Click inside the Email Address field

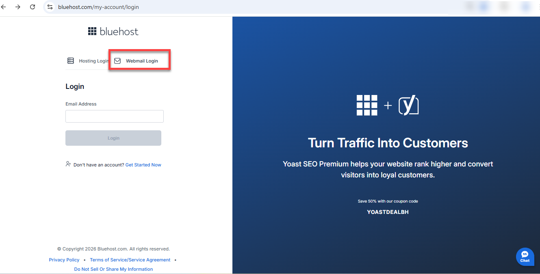(x=114, y=116)
